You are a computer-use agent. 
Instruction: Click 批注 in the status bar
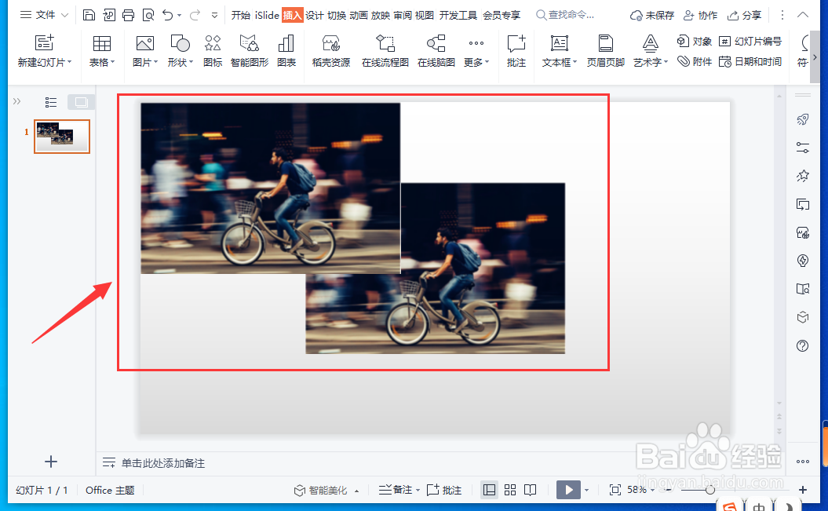[x=444, y=490]
